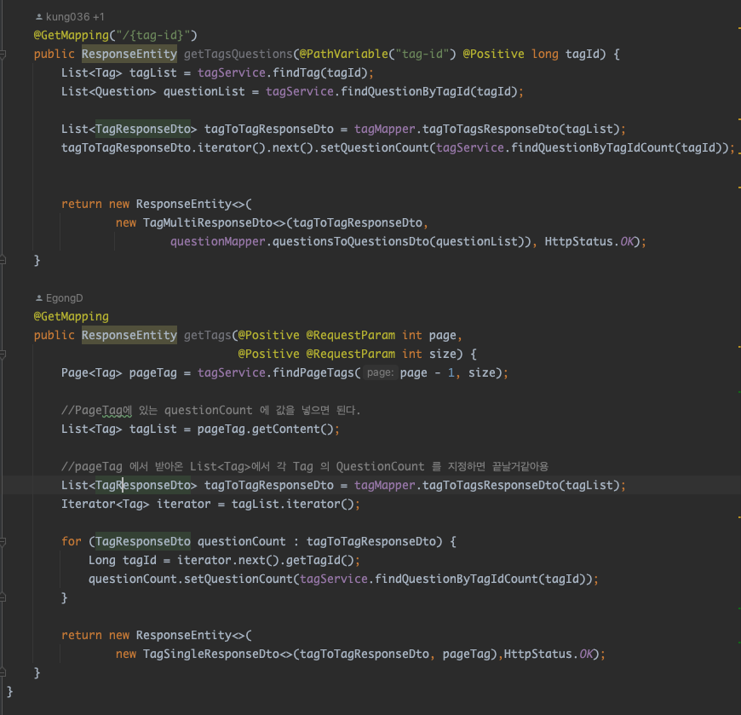Click the findQuestionByTagId(tagId) call

(x=429, y=92)
